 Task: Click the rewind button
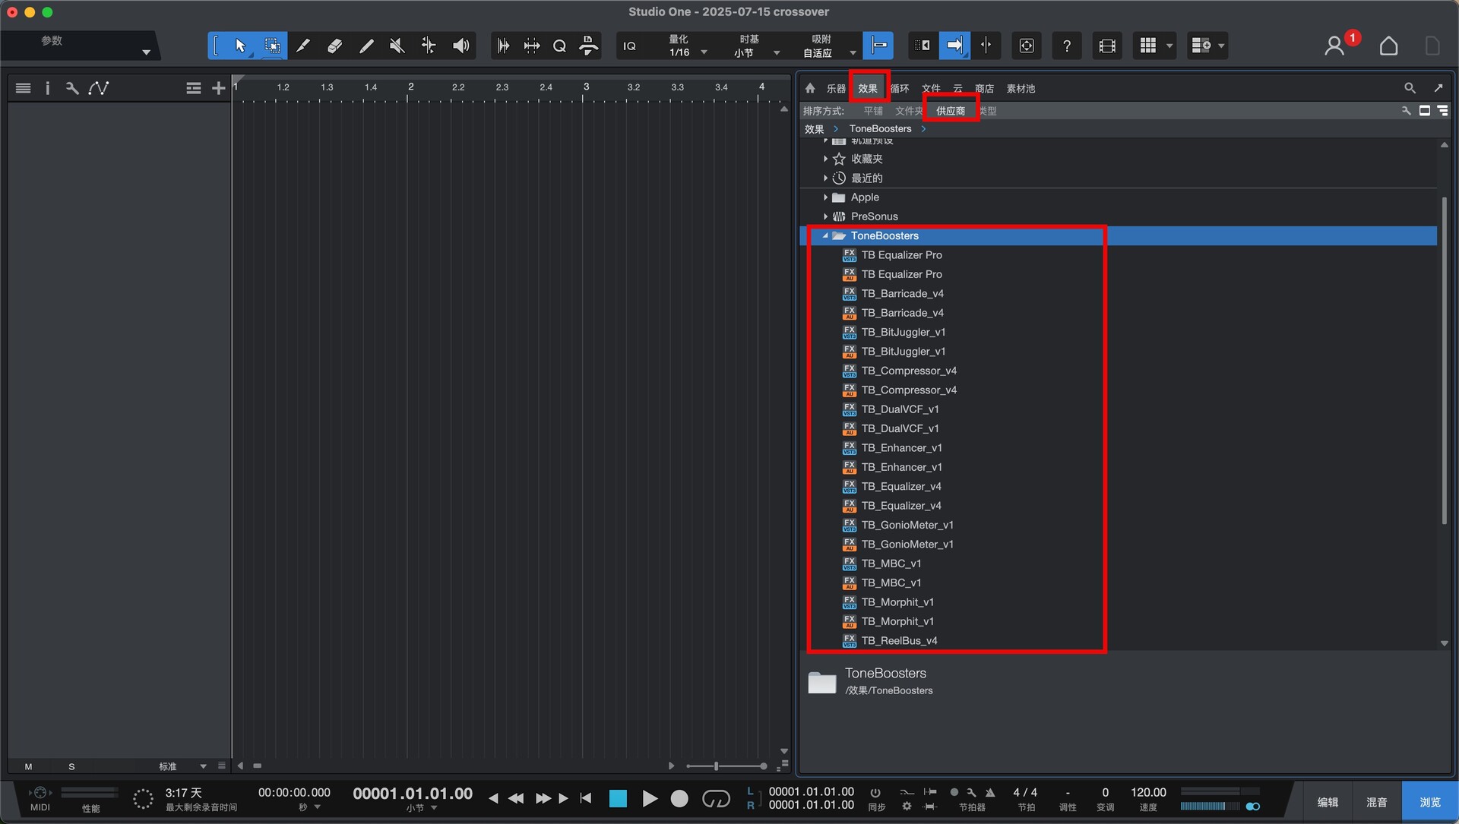516,798
